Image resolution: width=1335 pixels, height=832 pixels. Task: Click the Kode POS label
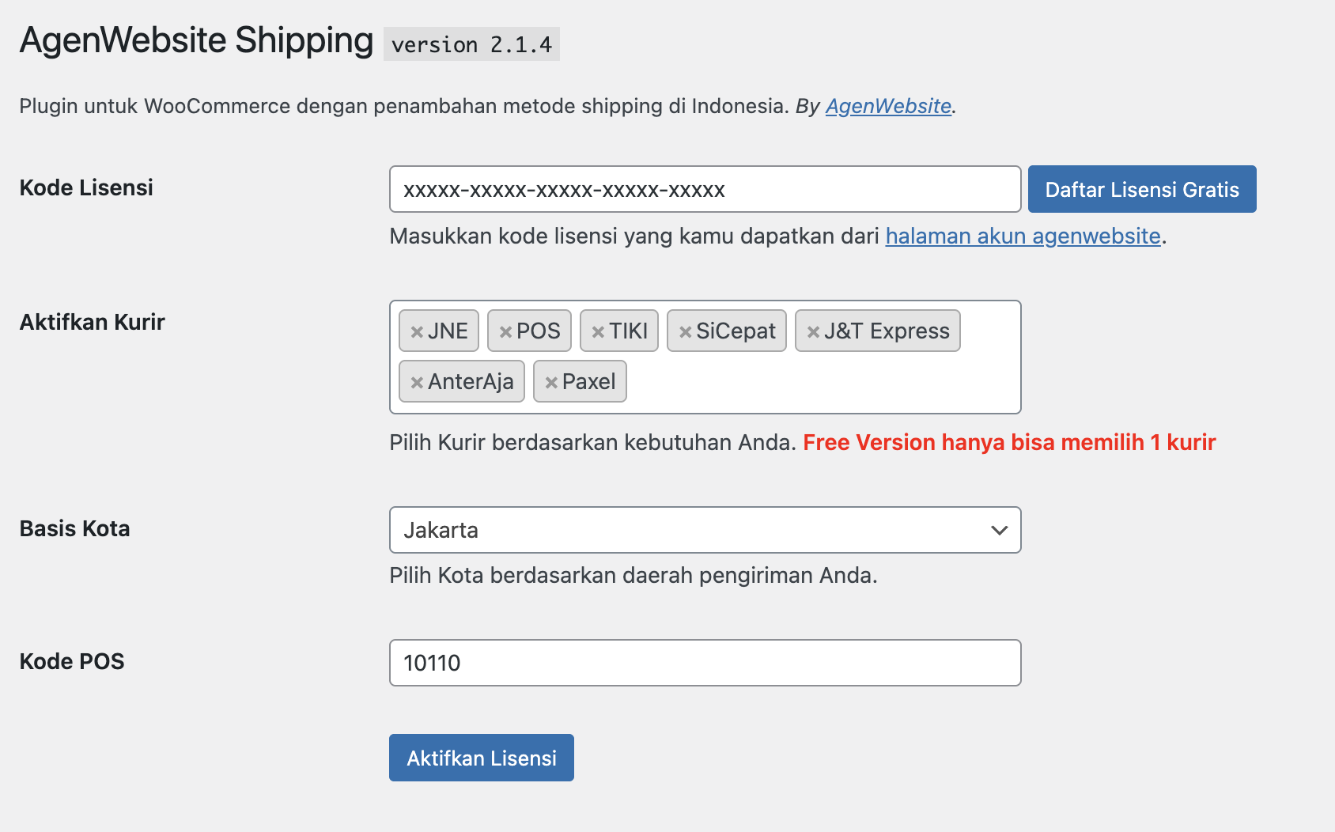pos(72,661)
